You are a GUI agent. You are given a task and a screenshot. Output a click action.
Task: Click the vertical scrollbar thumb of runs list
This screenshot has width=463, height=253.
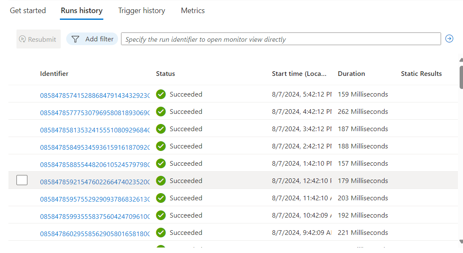coord(461,77)
